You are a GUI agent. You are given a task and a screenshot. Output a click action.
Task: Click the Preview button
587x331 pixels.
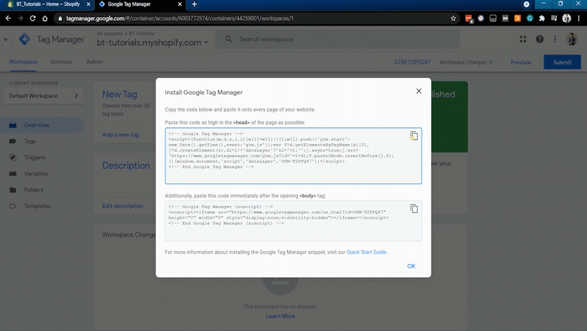pyautogui.click(x=521, y=62)
